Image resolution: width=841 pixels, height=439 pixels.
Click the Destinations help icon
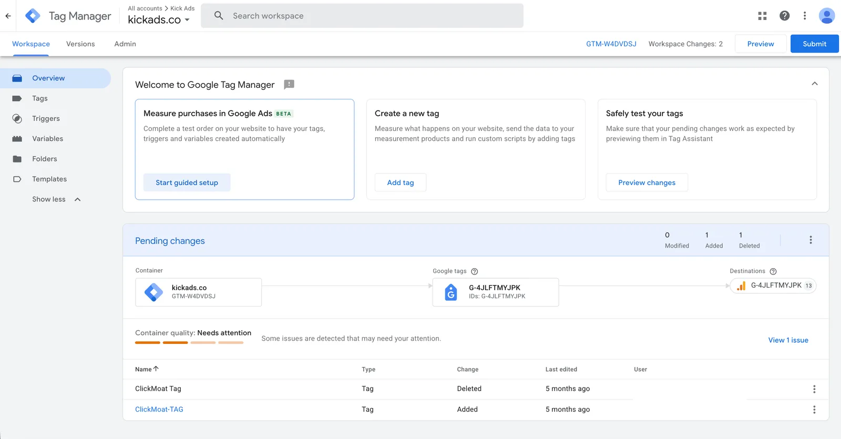tap(773, 271)
